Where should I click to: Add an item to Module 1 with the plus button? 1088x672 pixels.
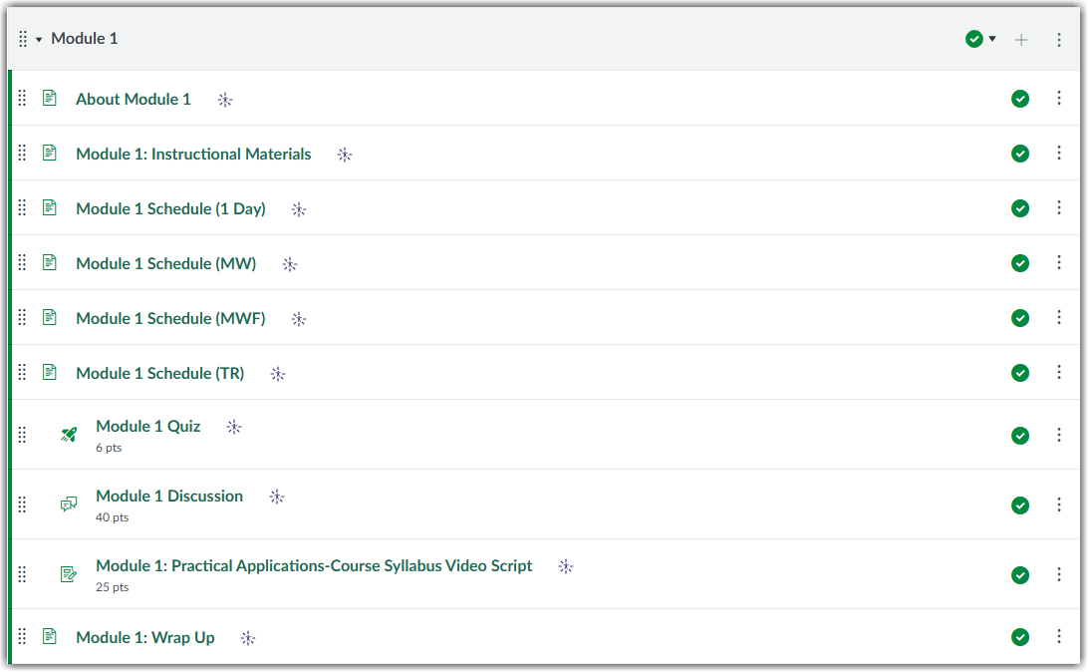pyautogui.click(x=1020, y=38)
